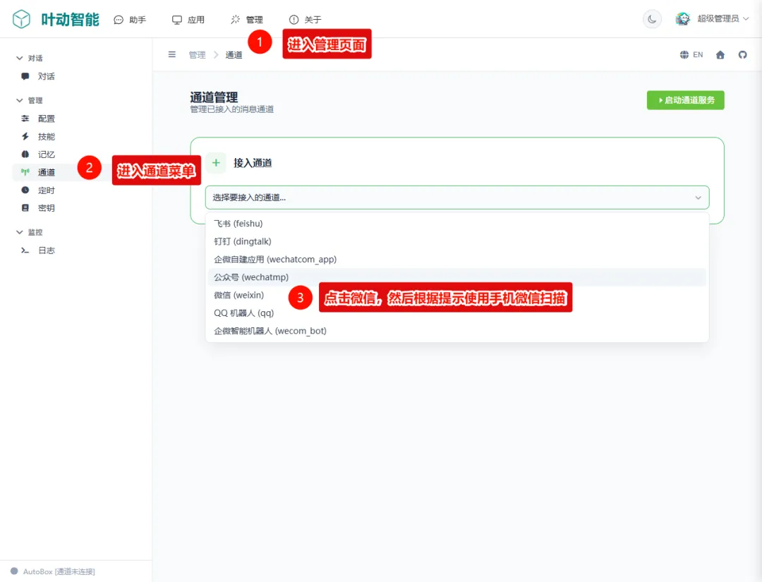This screenshot has height=582, width=762.
Task: Select 公众号 (wechatmp) option
Action: pyautogui.click(x=456, y=277)
